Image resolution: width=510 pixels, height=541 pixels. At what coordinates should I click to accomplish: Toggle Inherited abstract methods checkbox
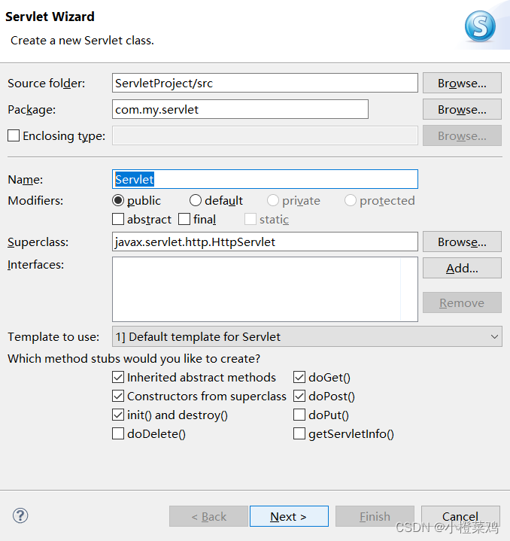pos(118,378)
